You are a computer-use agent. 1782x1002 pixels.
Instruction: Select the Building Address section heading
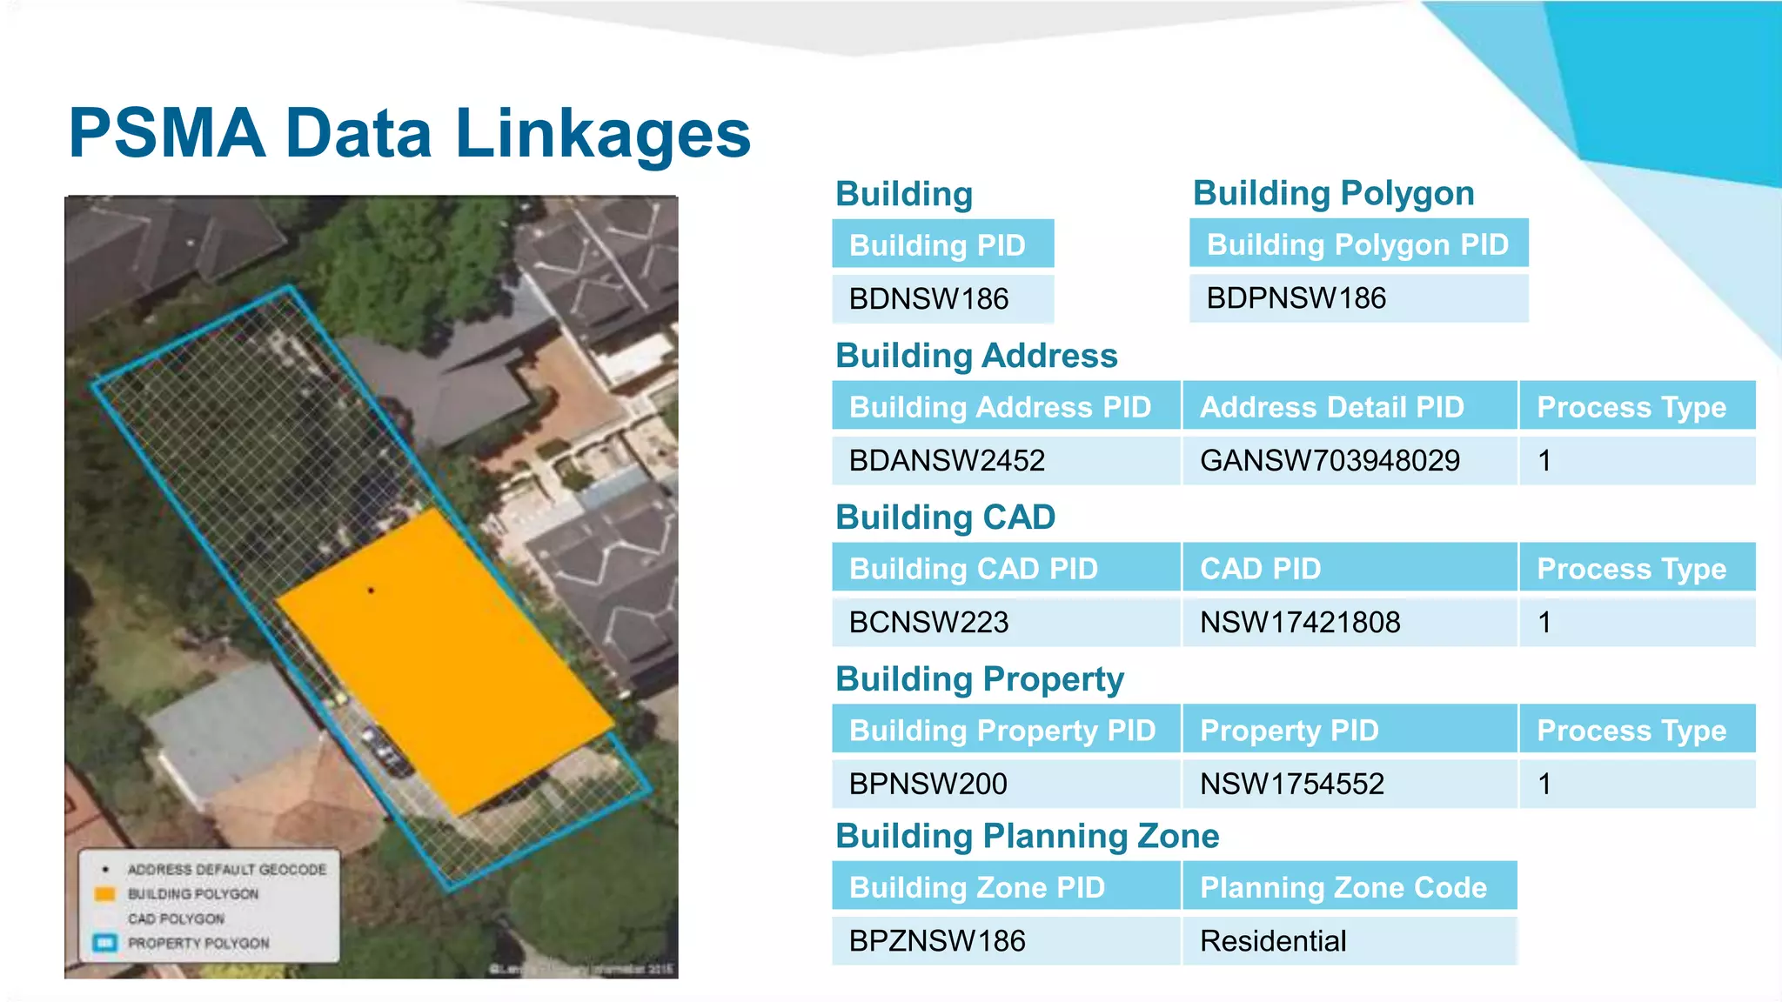coord(976,356)
